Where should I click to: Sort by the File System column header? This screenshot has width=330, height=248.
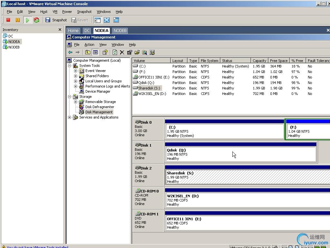pos(209,60)
